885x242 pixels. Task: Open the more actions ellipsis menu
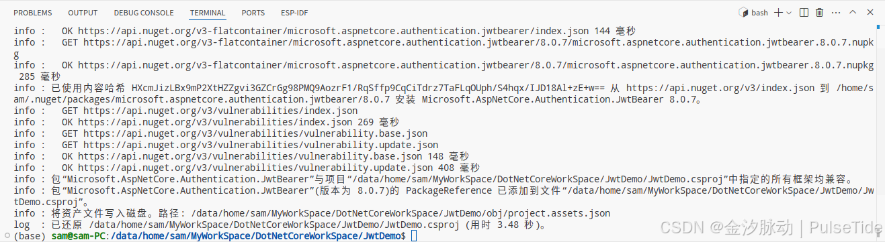[x=836, y=13]
